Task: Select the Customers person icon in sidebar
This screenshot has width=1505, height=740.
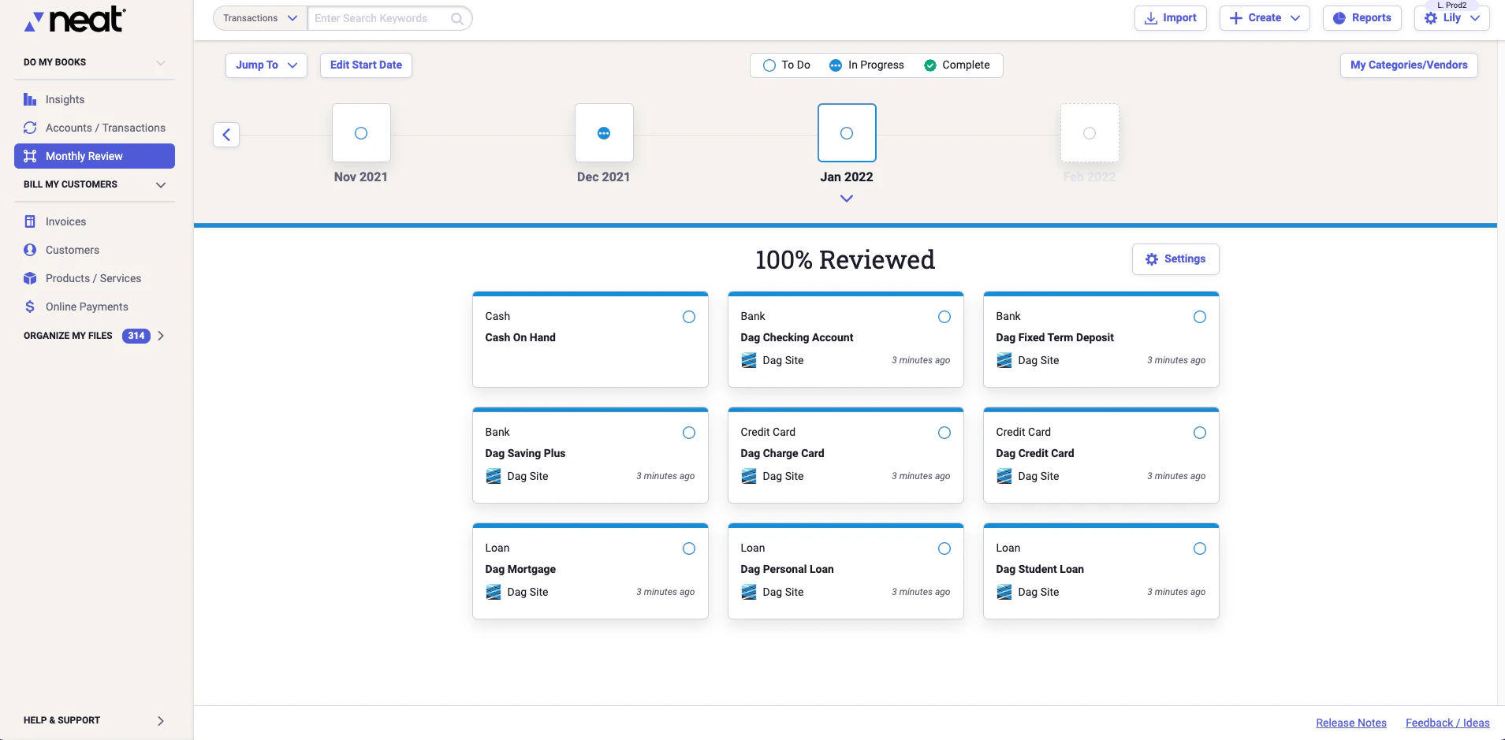Action: (30, 250)
